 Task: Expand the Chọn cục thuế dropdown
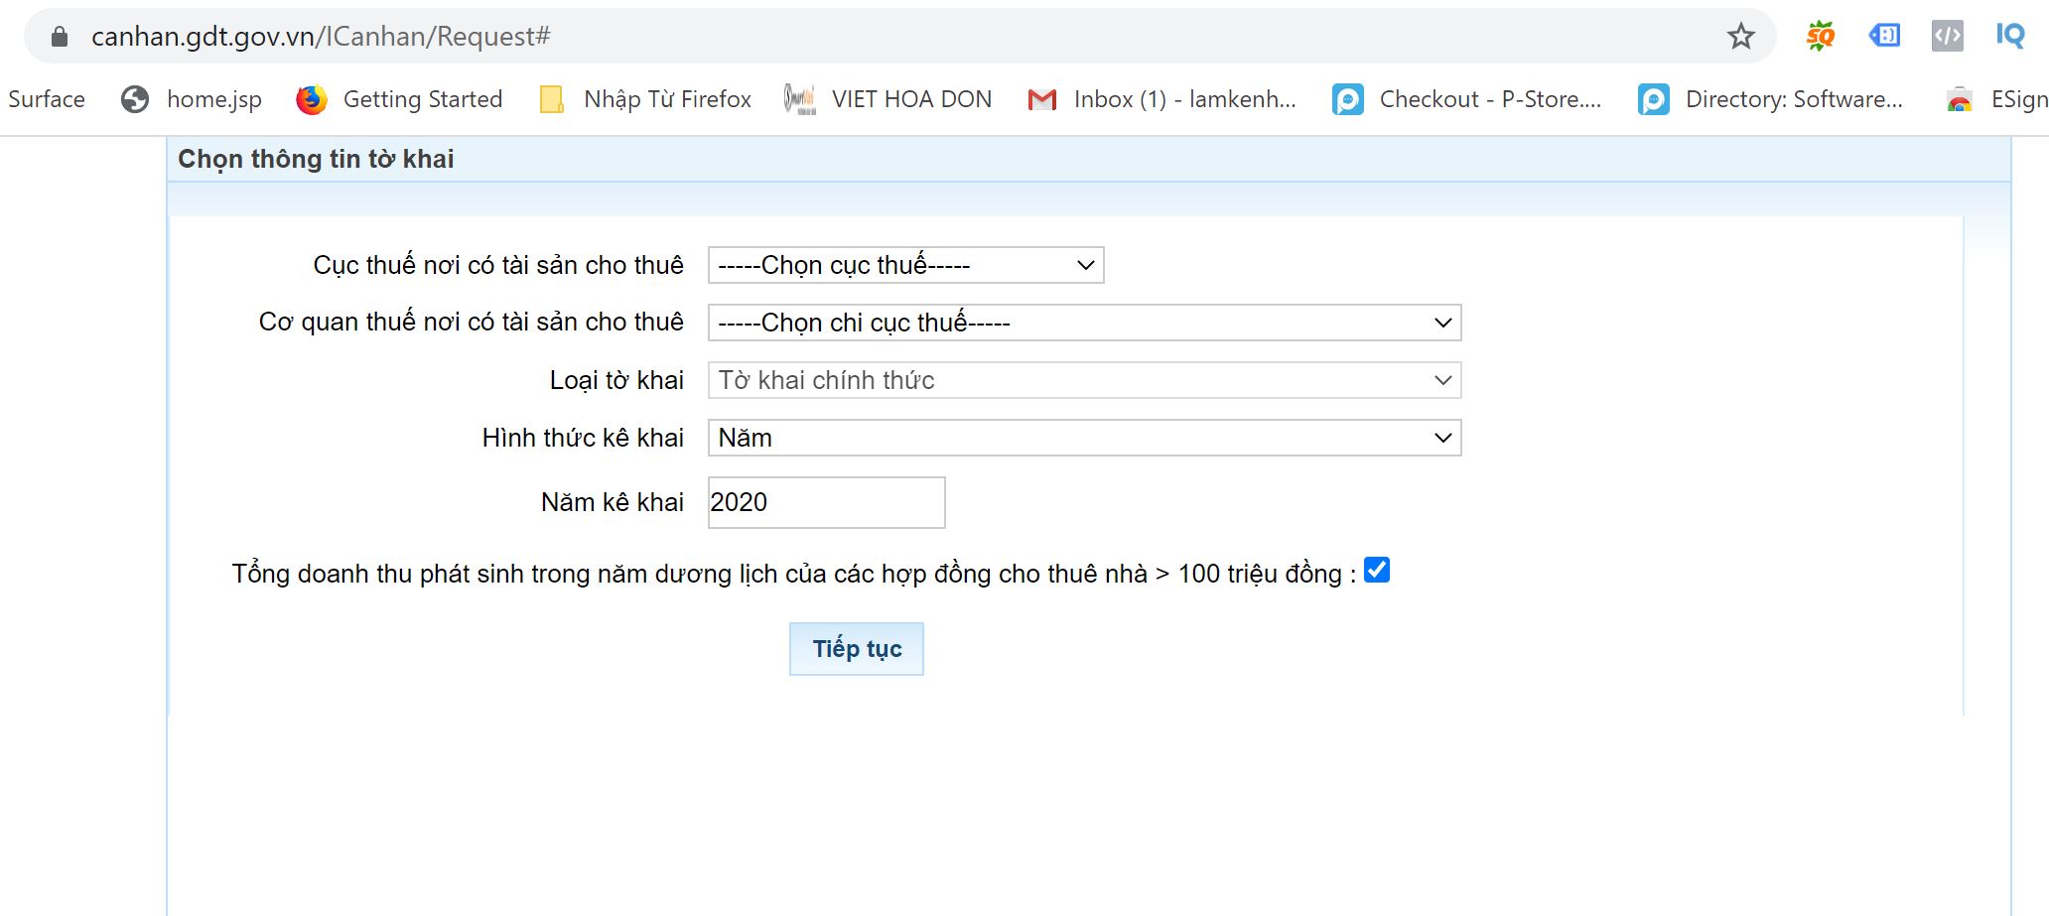[x=905, y=265]
